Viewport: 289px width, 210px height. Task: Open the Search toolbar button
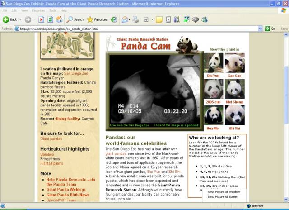pos(75,19)
